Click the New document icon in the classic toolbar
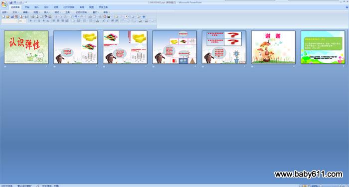The width and height of the screenshot is (349, 187). coord(3,16)
